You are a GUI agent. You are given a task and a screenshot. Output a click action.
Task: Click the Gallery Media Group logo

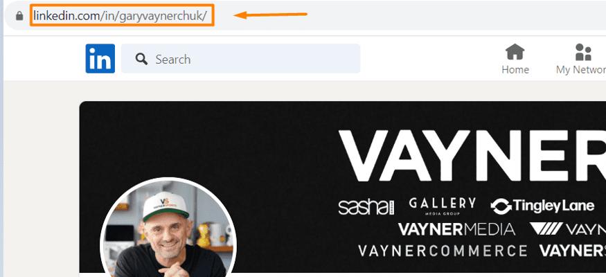pyautogui.click(x=442, y=206)
